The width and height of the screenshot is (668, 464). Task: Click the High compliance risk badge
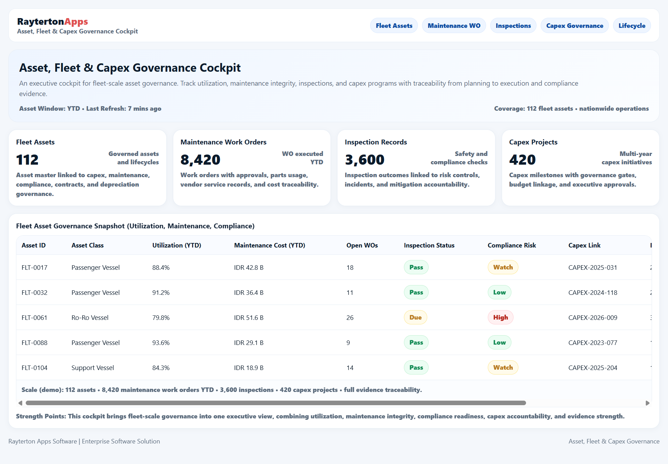point(500,317)
